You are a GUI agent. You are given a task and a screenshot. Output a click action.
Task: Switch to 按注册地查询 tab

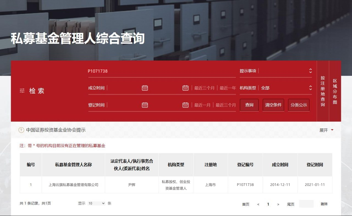pyautogui.click(x=323, y=91)
